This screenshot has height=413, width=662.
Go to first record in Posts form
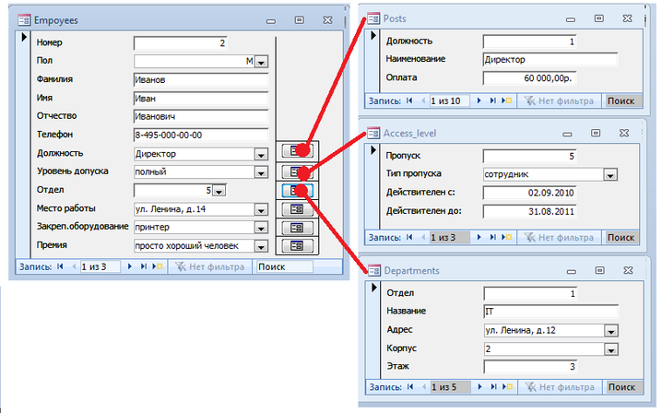click(409, 100)
